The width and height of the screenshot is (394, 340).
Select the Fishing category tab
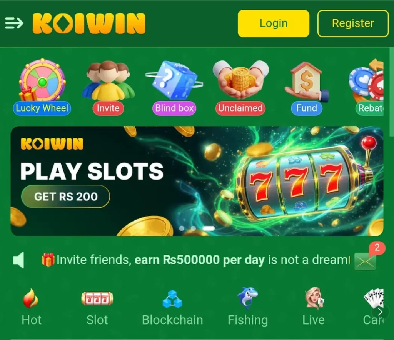248,307
